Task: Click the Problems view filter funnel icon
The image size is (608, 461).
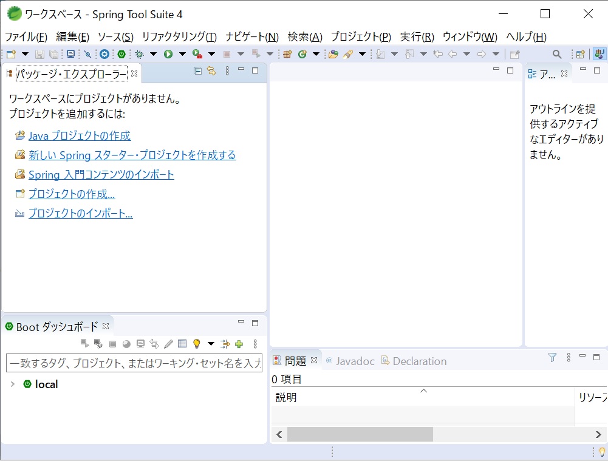Action: pos(553,358)
